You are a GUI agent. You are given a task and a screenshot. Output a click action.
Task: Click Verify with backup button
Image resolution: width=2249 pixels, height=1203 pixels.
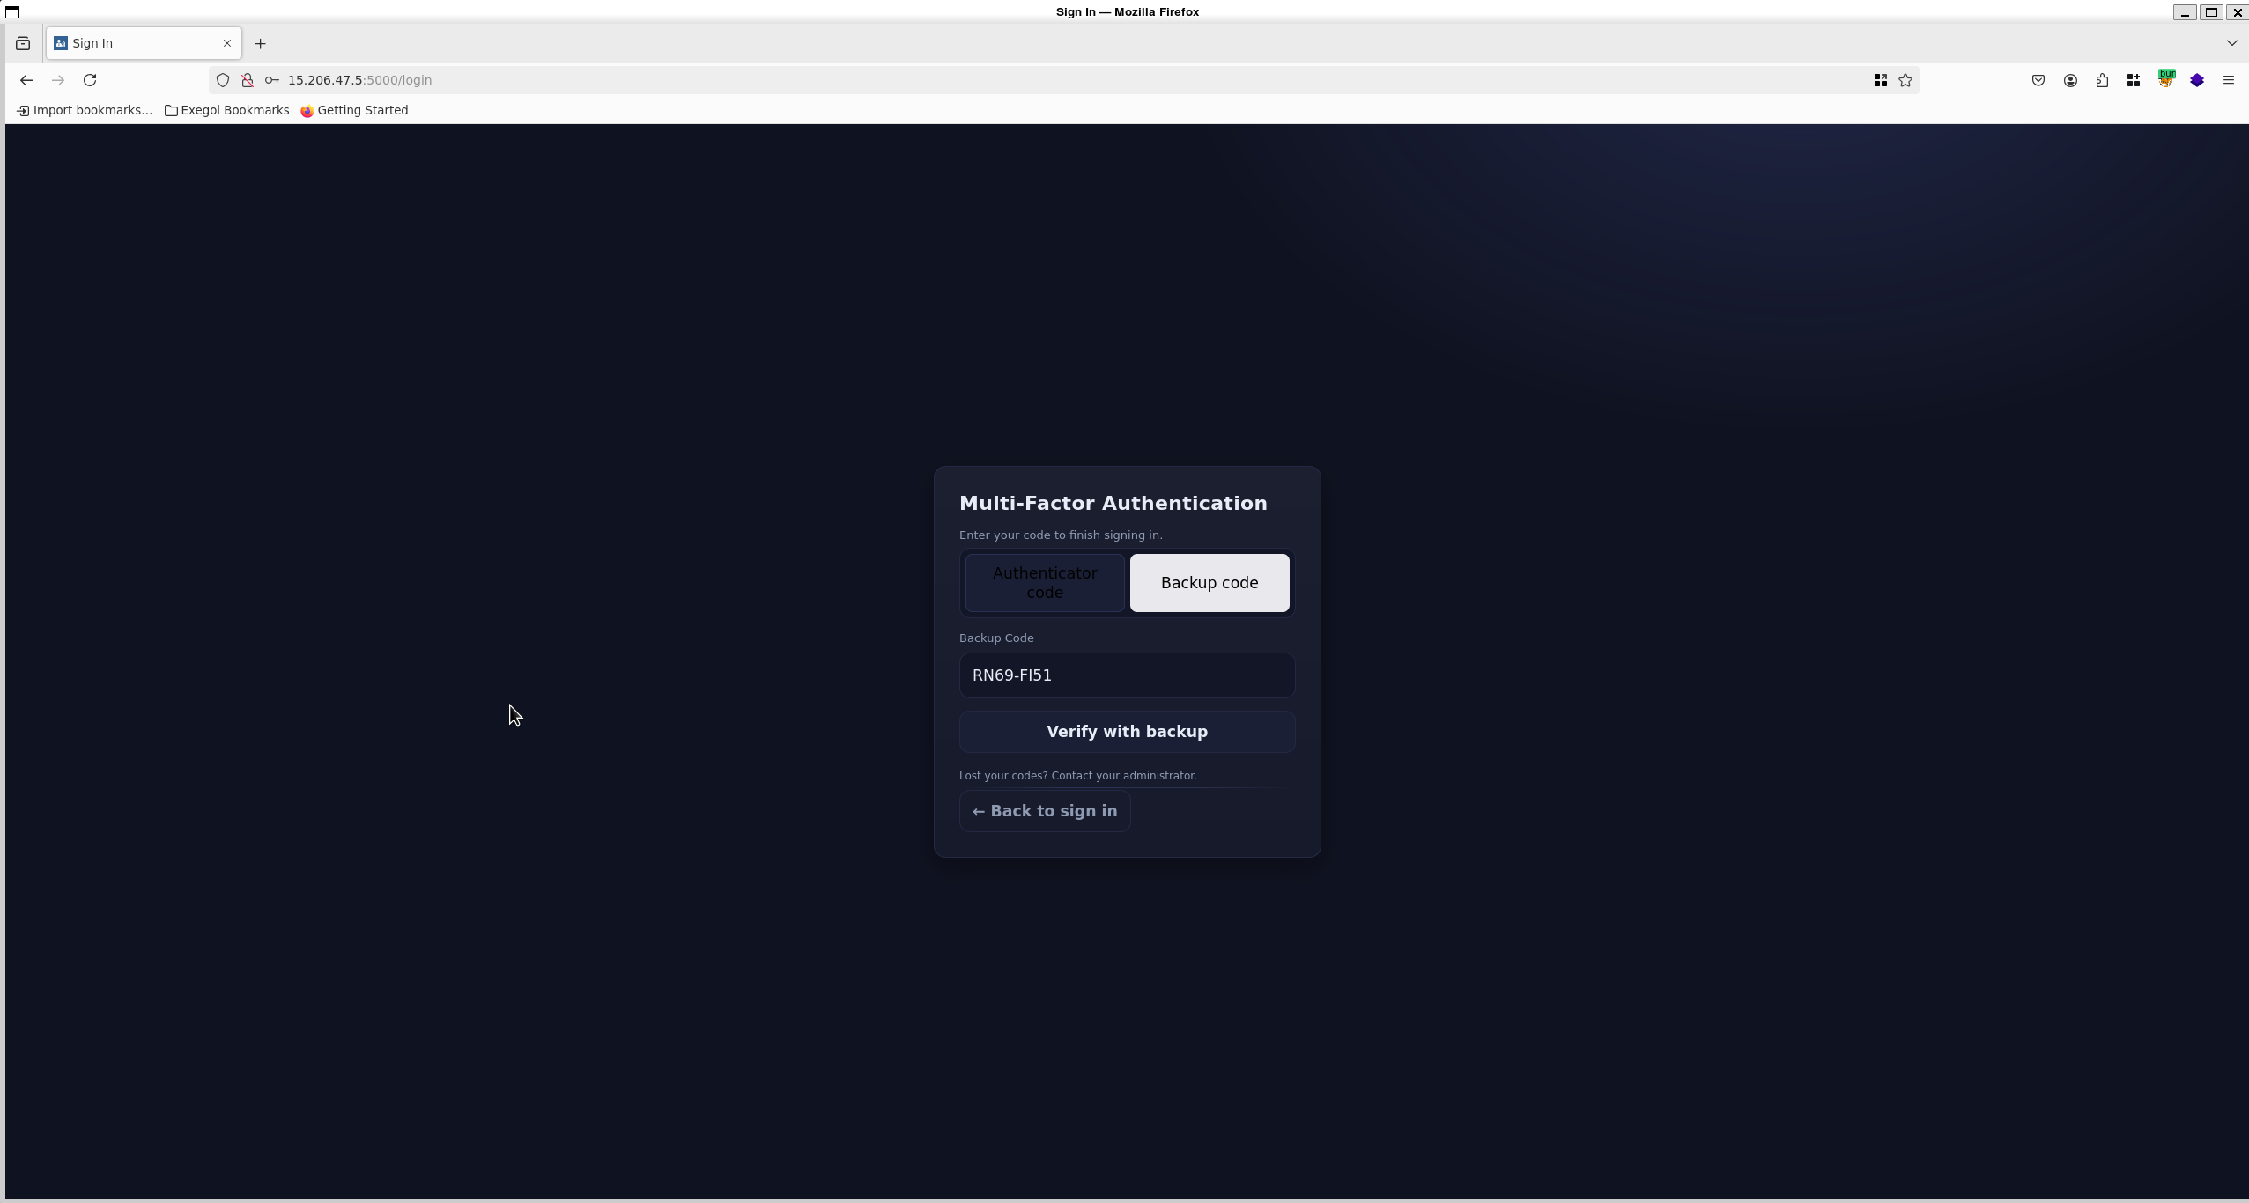click(1127, 732)
